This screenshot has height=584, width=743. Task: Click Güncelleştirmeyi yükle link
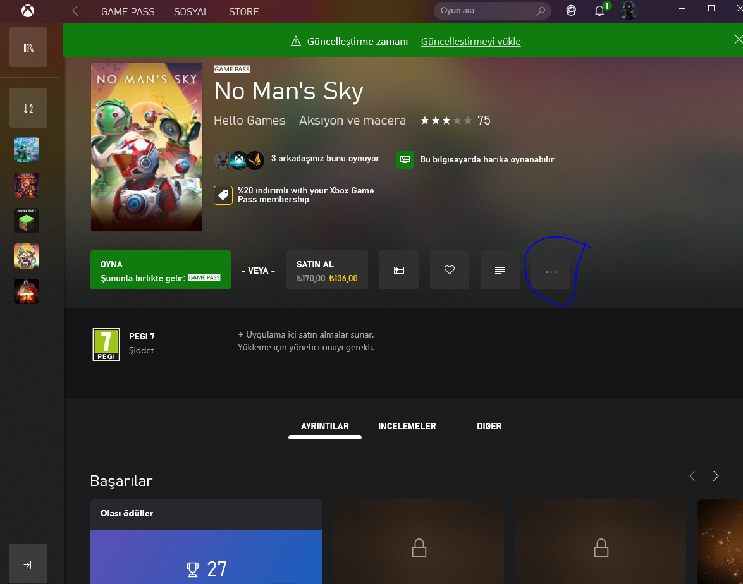tap(470, 42)
